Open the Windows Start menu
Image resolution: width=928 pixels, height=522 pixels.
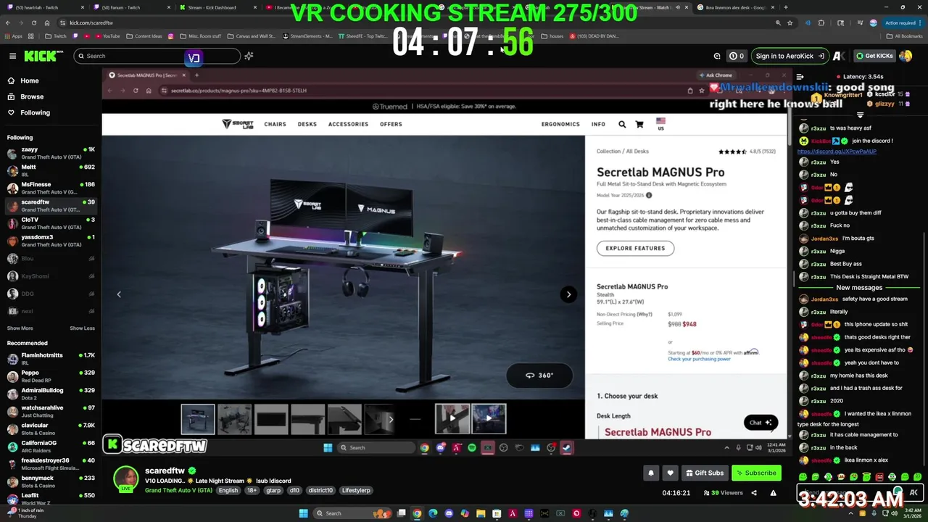click(303, 513)
